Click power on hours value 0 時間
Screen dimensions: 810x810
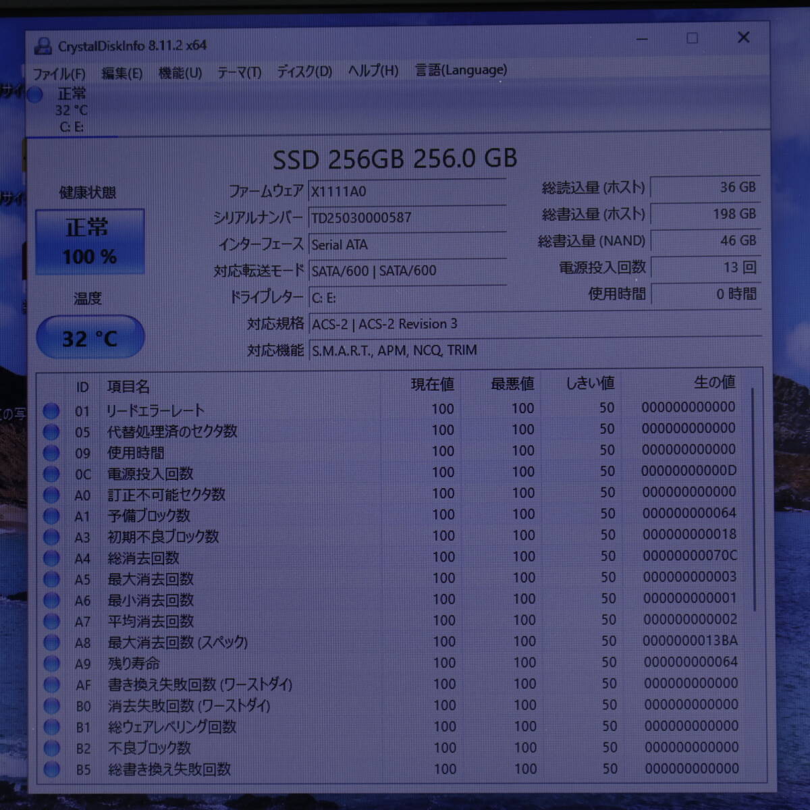(705, 294)
